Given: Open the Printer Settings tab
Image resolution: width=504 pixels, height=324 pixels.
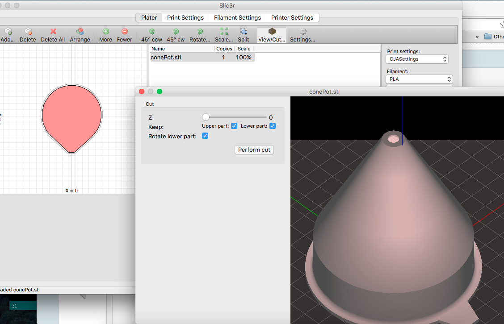Looking at the screenshot, I should coord(292,18).
